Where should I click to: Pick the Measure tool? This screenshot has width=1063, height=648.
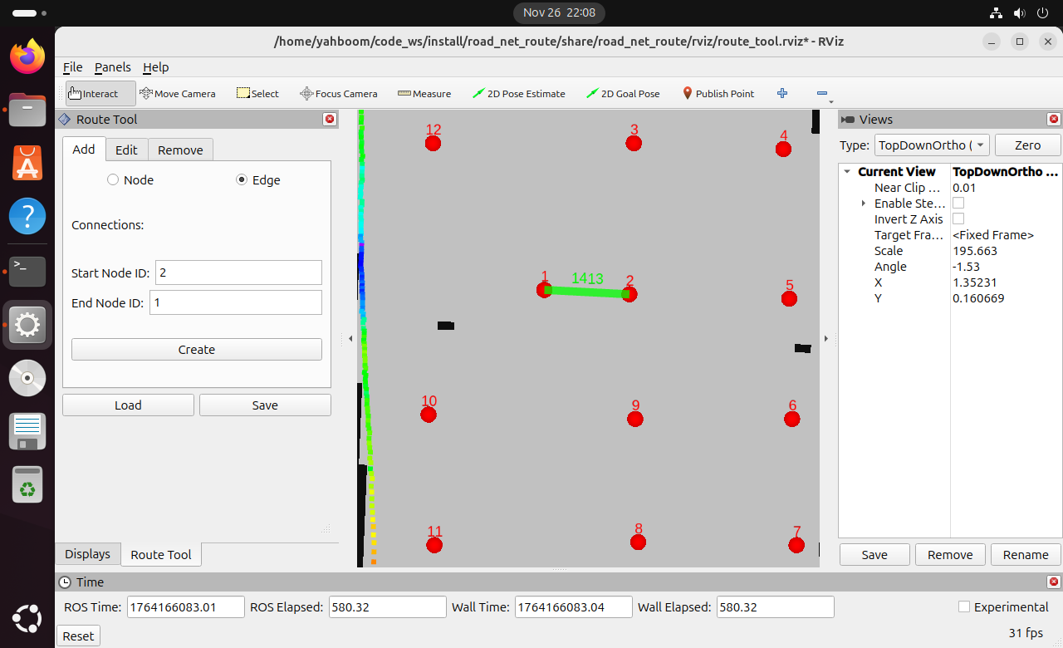(424, 94)
